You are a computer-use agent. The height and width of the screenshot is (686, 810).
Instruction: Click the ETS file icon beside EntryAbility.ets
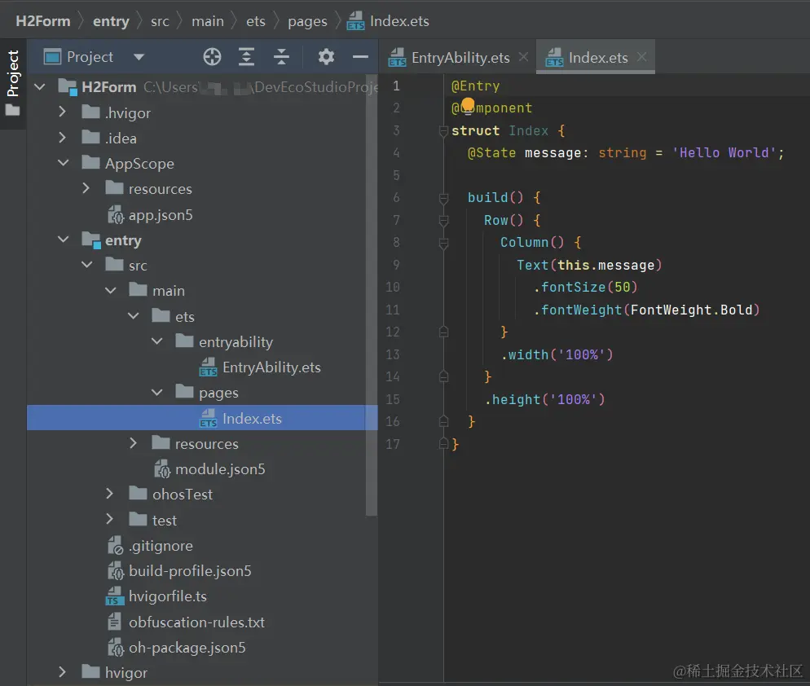(x=208, y=367)
